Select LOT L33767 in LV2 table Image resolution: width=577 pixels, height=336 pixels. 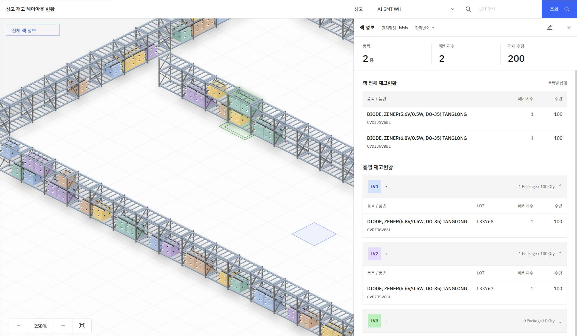point(485,289)
